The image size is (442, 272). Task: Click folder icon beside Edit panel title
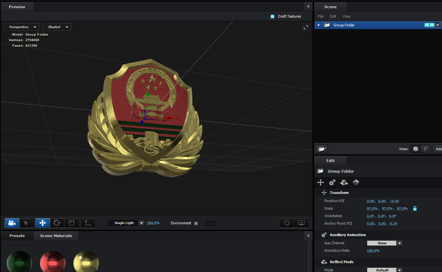[320, 171]
